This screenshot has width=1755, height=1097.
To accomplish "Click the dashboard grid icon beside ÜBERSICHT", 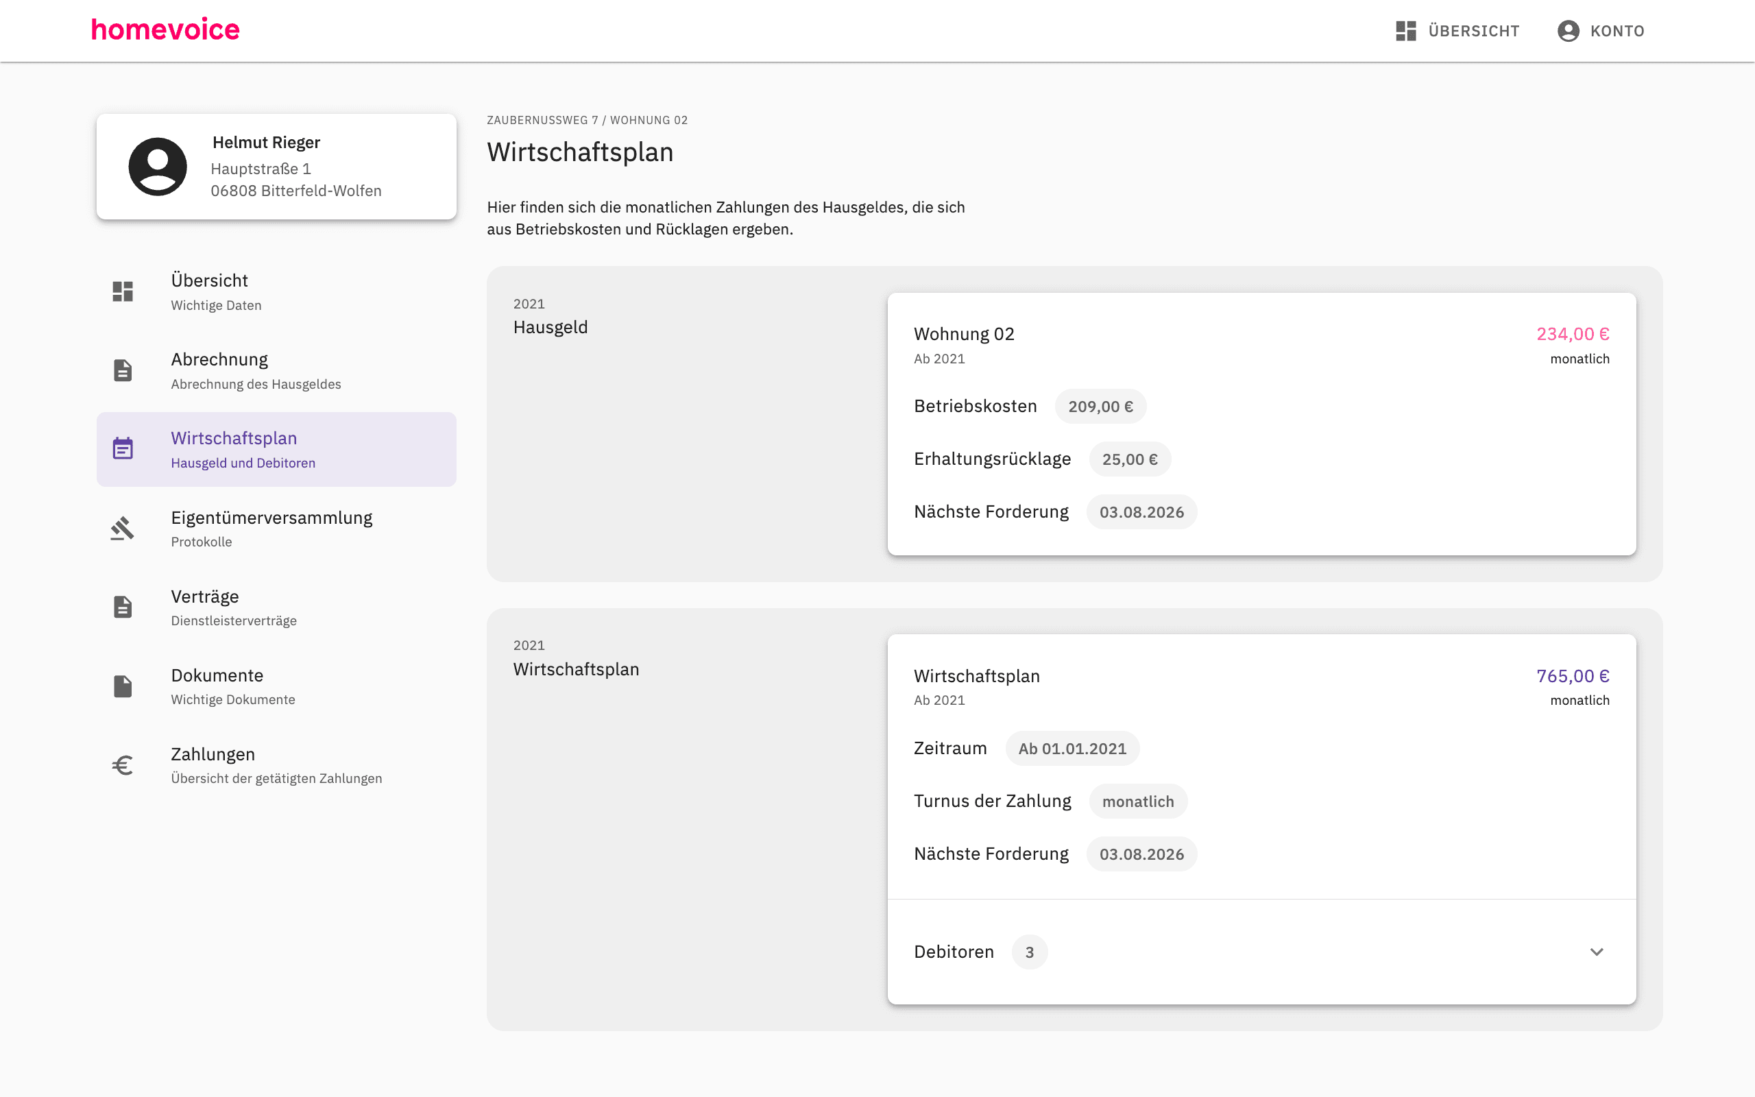I will pyautogui.click(x=1405, y=30).
